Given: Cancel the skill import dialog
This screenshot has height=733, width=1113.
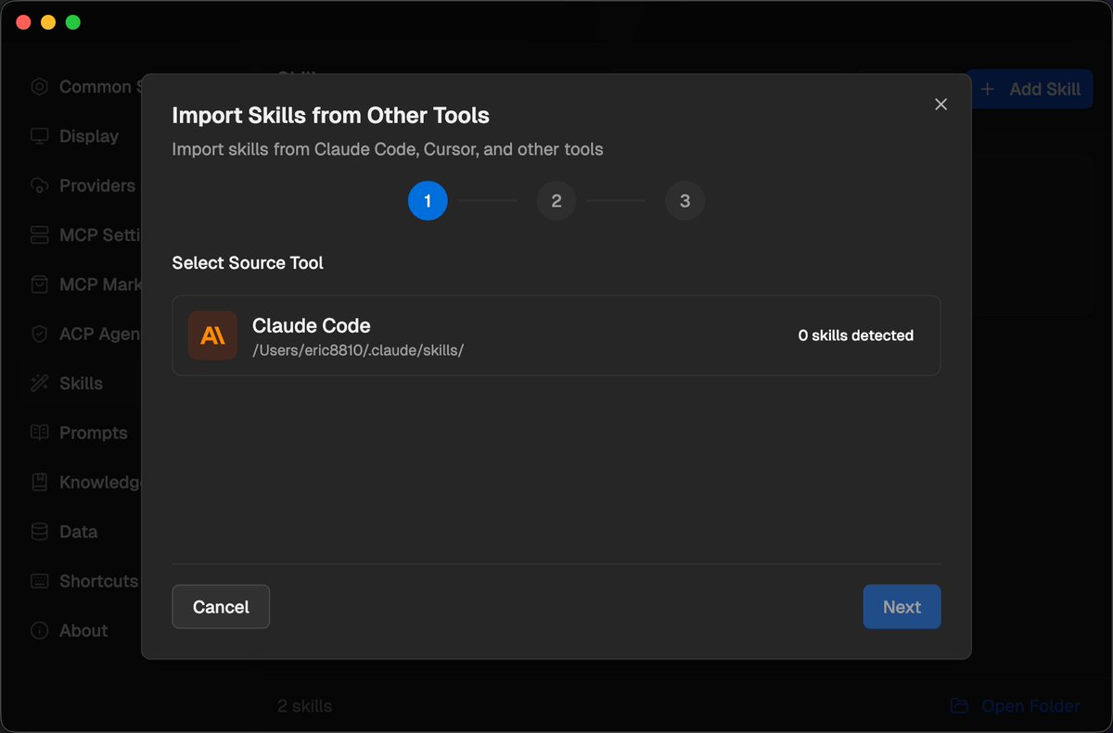Looking at the screenshot, I should pos(221,607).
